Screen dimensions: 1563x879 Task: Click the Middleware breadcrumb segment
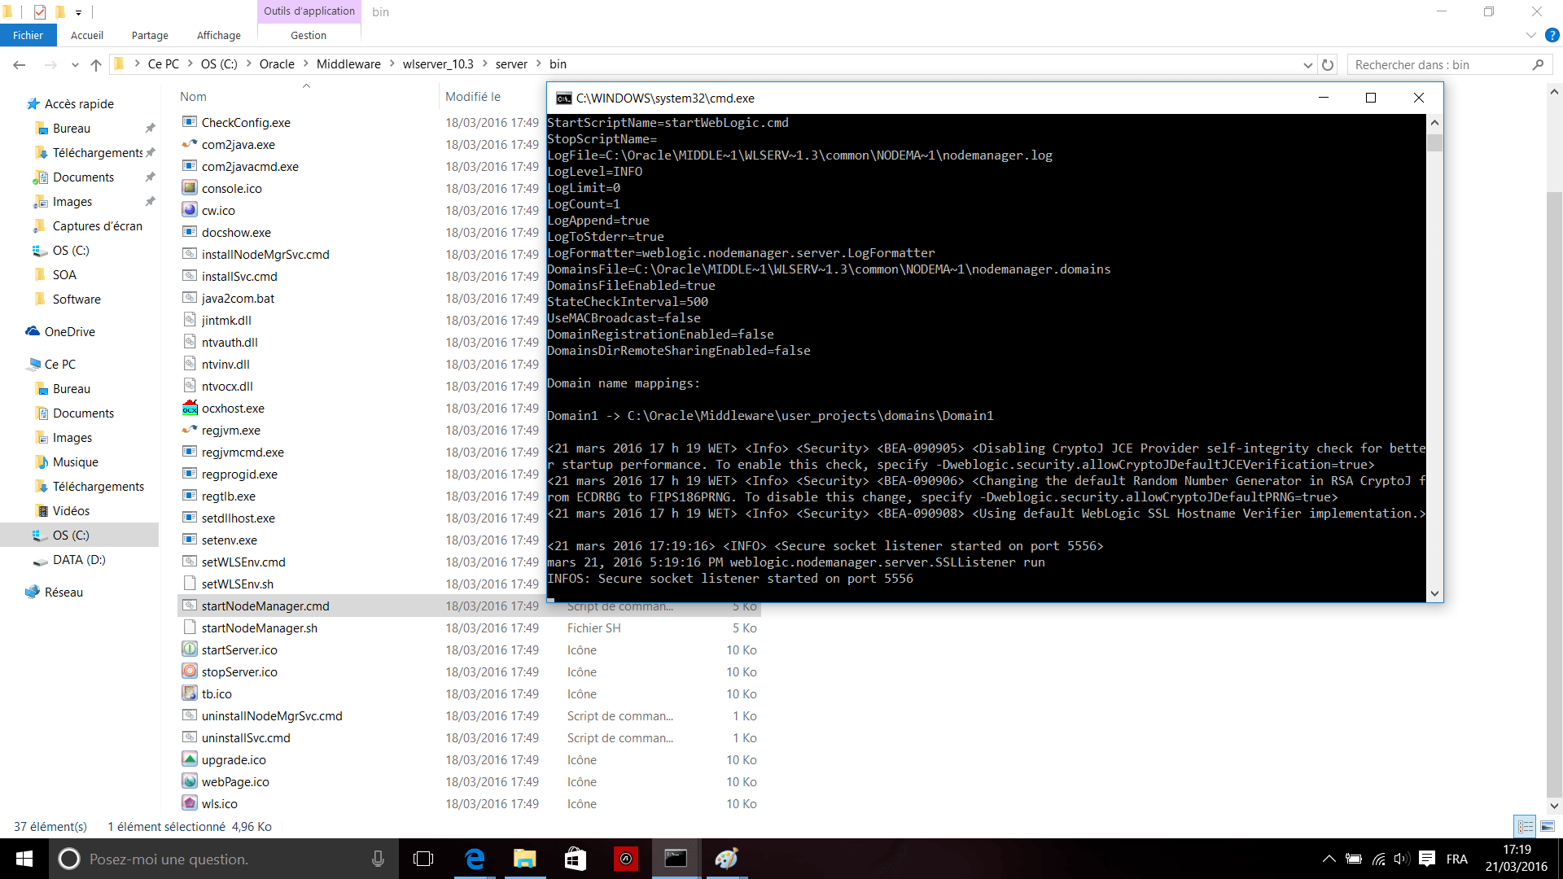click(x=348, y=64)
